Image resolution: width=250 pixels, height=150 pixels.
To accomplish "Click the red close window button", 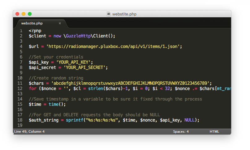I will (x=17, y=14).
